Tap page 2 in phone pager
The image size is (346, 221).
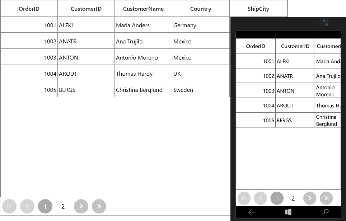pyautogui.click(x=293, y=198)
